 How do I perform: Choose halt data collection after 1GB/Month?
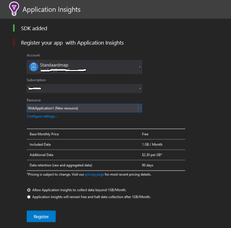pos(29,197)
